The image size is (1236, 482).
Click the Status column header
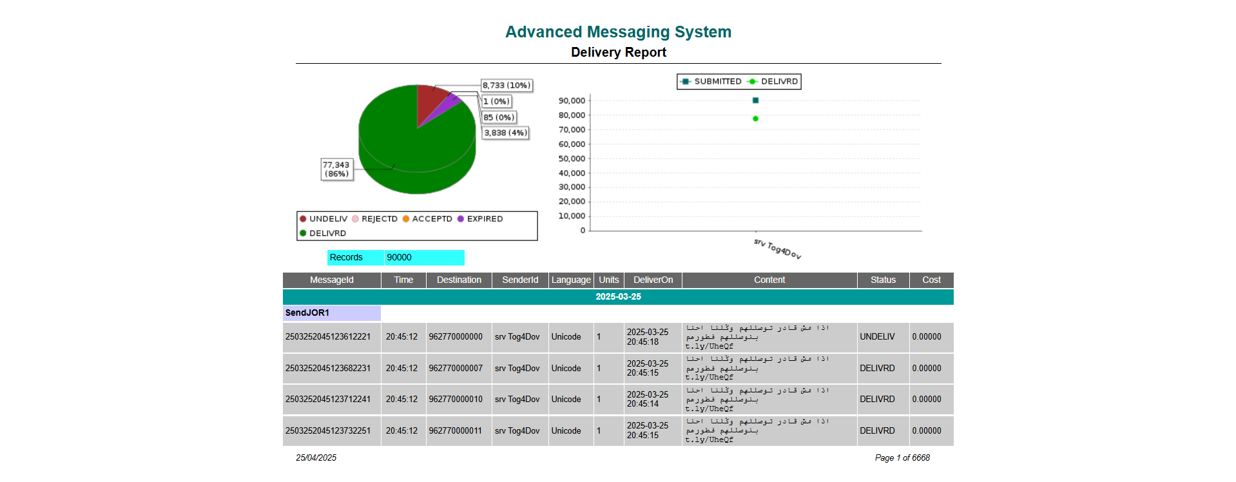883,280
